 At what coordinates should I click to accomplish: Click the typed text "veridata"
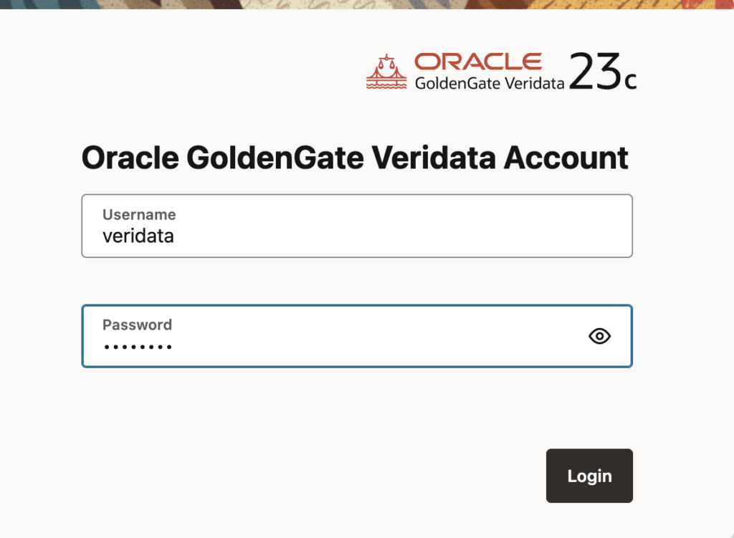138,236
